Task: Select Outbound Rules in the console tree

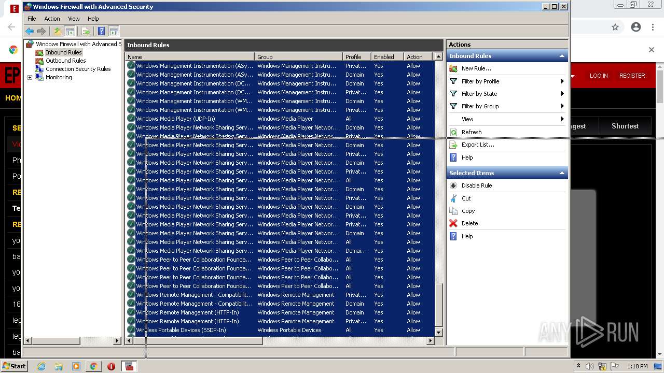Action: pos(65,61)
